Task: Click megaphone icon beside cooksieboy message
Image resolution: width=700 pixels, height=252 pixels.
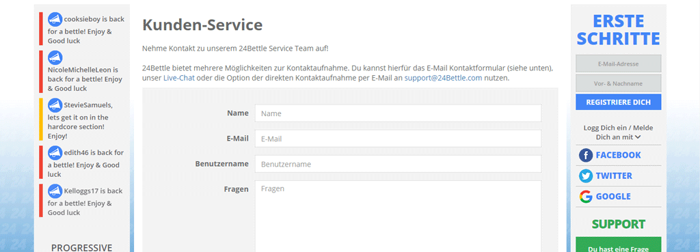Action: tap(55, 19)
